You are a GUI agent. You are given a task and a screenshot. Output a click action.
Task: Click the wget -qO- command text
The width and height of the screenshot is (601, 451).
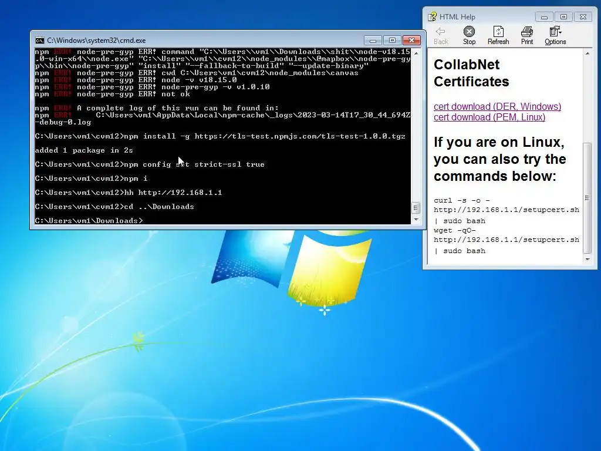[507, 240]
